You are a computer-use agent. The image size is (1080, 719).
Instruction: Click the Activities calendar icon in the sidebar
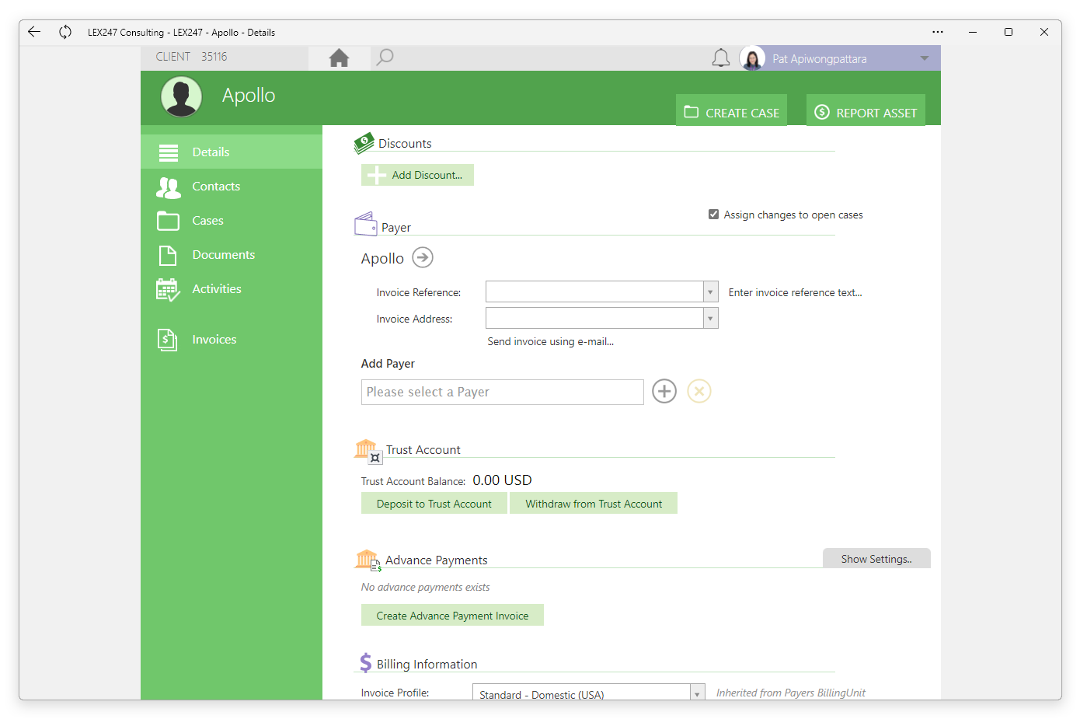(x=169, y=290)
